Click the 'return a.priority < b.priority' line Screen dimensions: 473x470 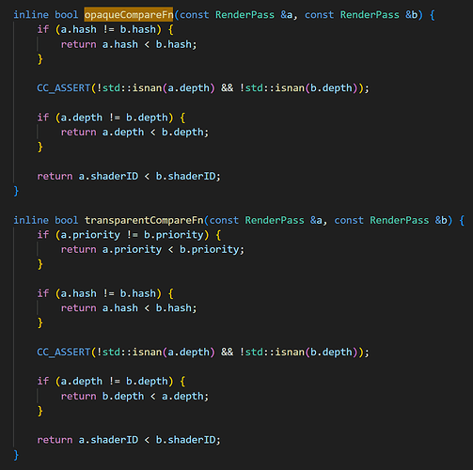[152, 249]
